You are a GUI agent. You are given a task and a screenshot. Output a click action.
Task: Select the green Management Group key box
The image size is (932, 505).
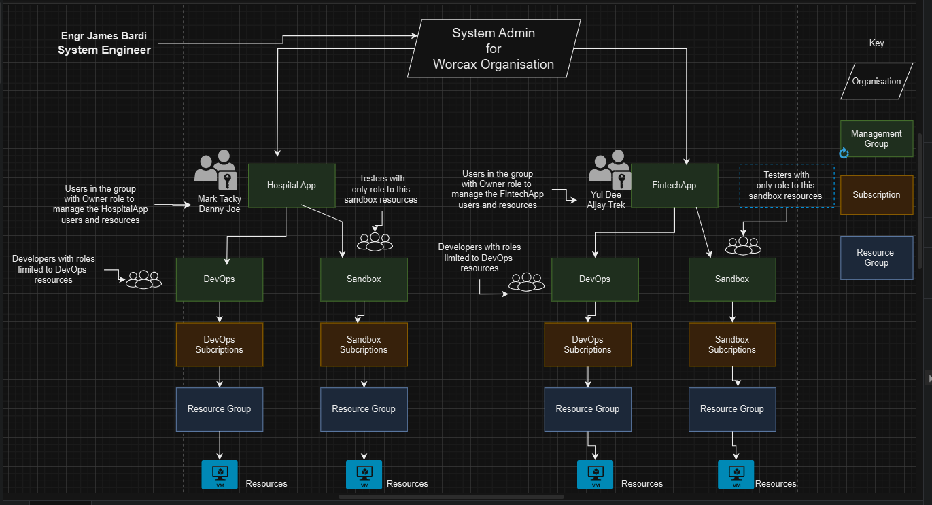click(x=876, y=139)
